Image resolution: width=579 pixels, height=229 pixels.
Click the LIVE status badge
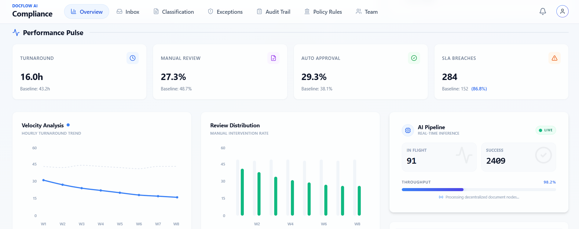click(x=546, y=130)
